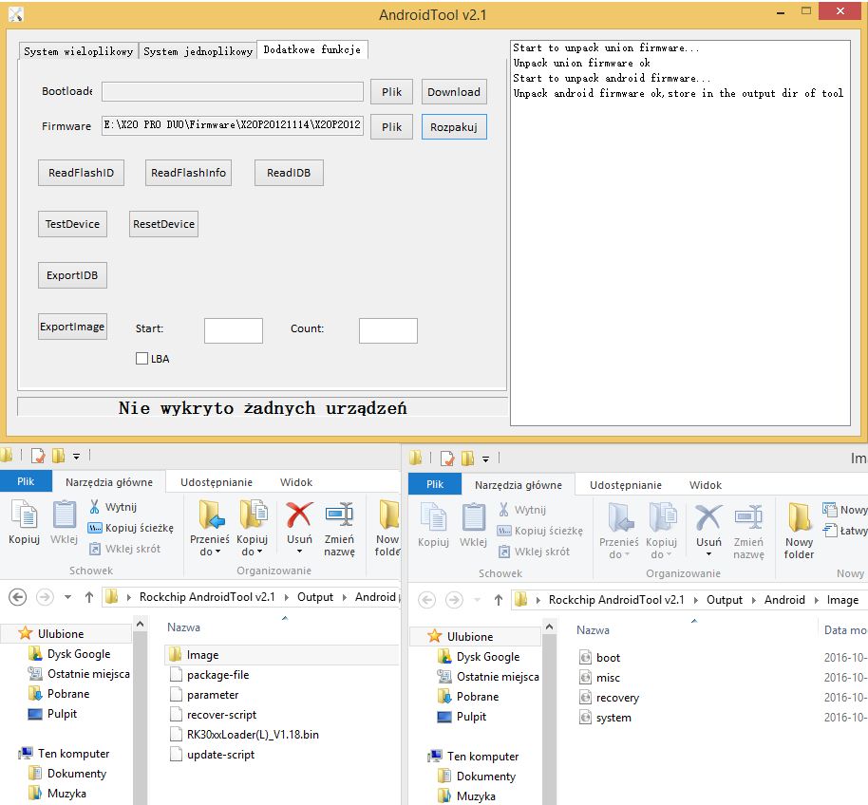Click the ReadFlashID button
Image resolution: width=868 pixels, height=805 pixels.
click(x=81, y=173)
